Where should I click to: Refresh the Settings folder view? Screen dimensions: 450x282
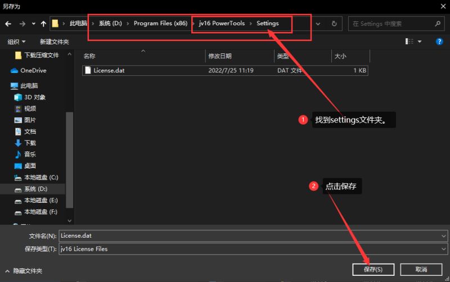pyautogui.click(x=334, y=24)
